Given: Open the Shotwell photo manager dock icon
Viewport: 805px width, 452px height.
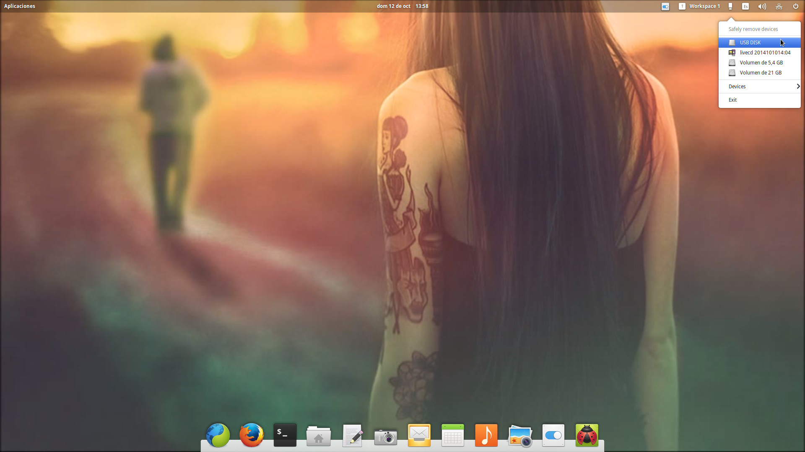Looking at the screenshot, I should [x=520, y=436].
